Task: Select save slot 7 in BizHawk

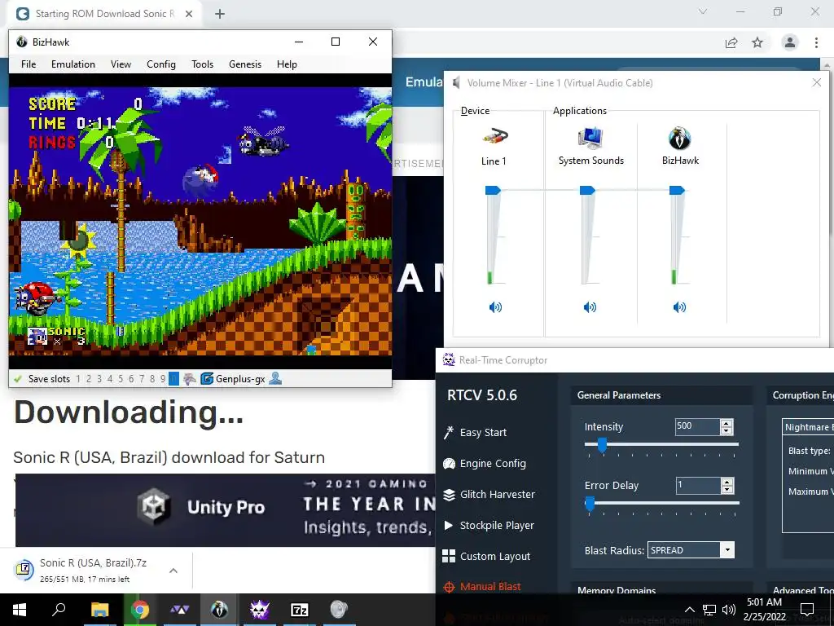Action: click(142, 379)
